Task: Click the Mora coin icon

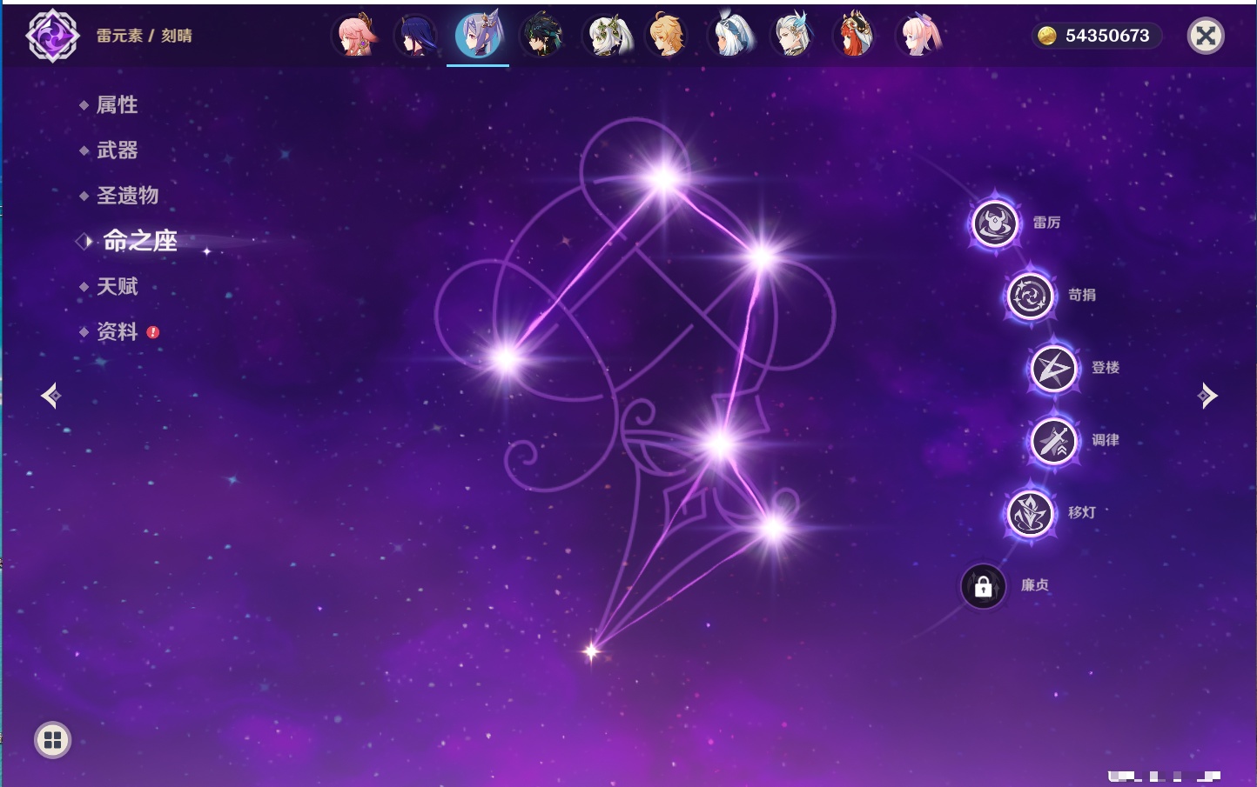Action: (1046, 36)
